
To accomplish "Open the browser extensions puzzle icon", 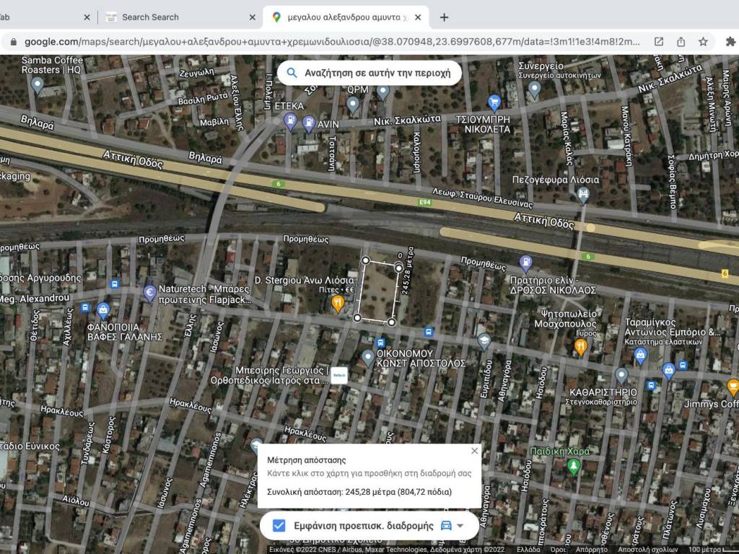I will [730, 42].
